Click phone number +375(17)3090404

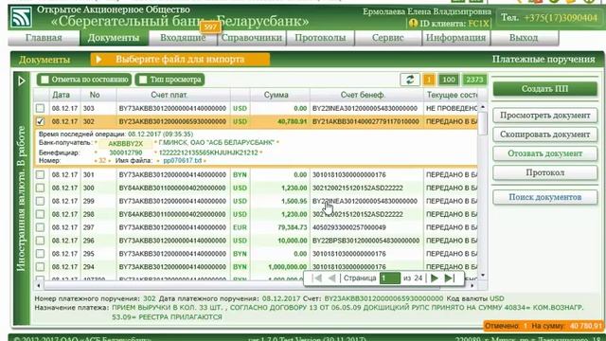point(561,18)
